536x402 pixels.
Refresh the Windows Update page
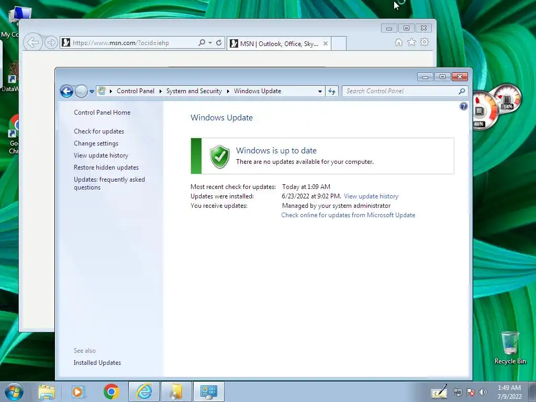click(x=331, y=91)
